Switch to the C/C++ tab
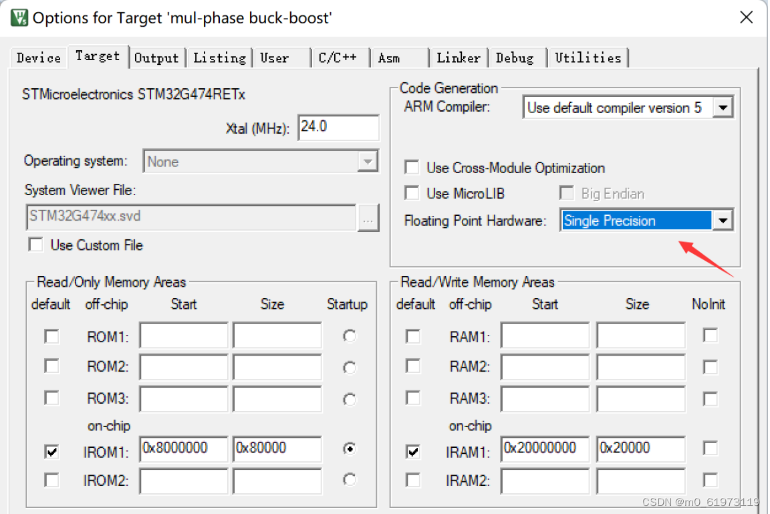The height and width of the screenshot is (514, 770). 340,58
